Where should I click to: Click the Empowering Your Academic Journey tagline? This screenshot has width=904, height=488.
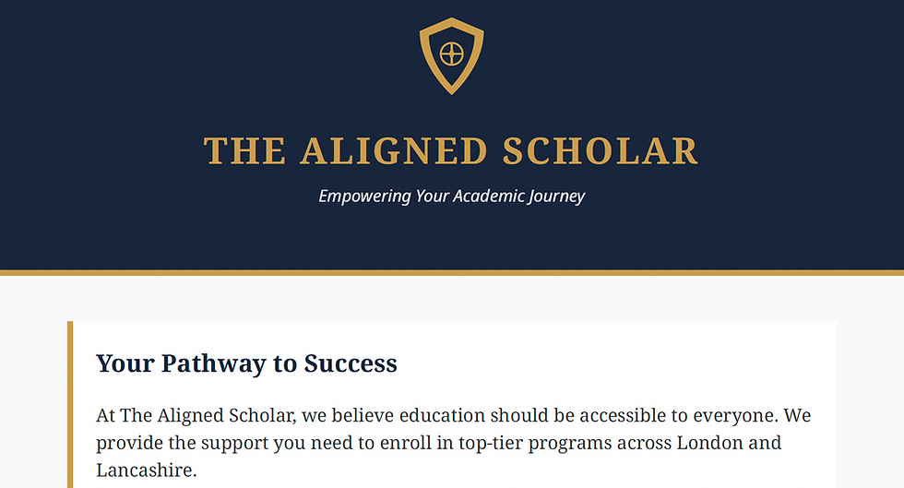click(x=451, y=196)
